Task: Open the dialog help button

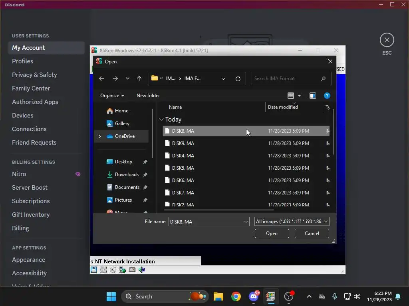Action: [x=327, y=96]
